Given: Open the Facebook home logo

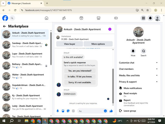Looking at the screenshot, I should (x=5, y=18).
